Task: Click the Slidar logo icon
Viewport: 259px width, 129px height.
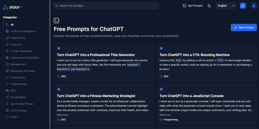Action: 6,8
